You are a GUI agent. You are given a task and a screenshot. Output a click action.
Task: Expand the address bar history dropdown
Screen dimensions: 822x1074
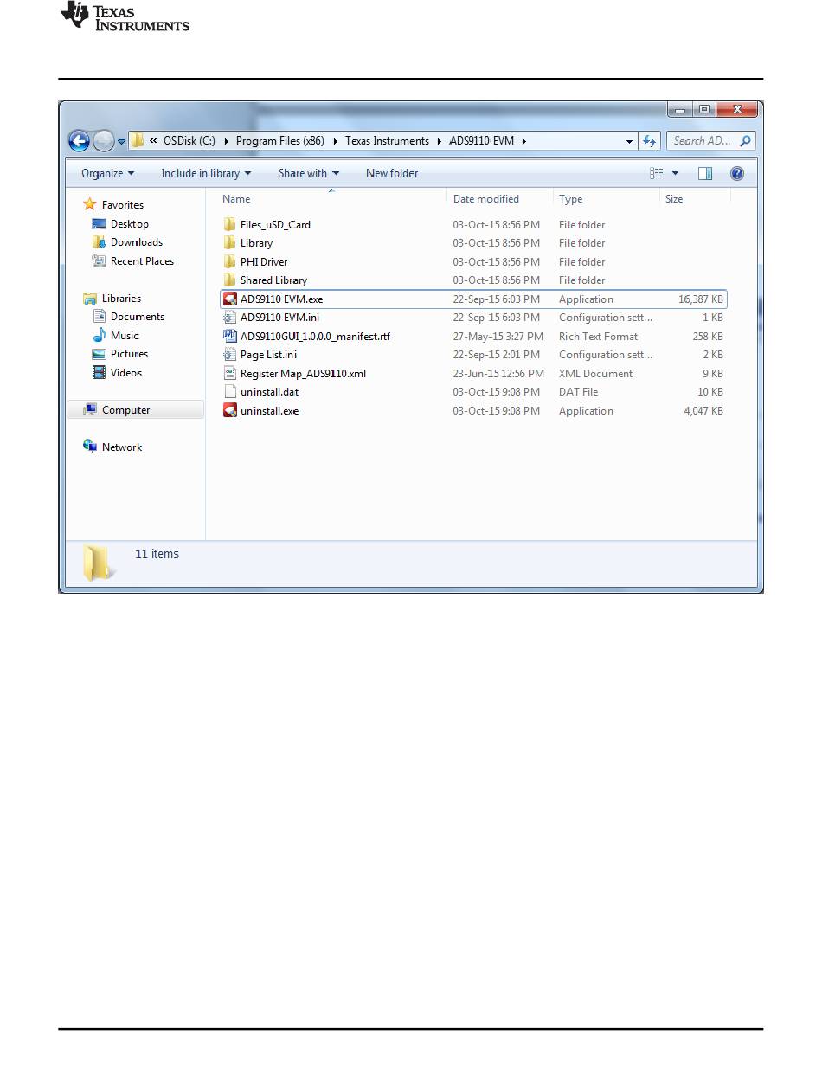pyautogui.click(x=629, y=141)
